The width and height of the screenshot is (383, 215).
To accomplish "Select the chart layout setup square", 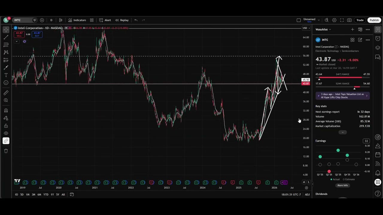I will tap(299, 20).
